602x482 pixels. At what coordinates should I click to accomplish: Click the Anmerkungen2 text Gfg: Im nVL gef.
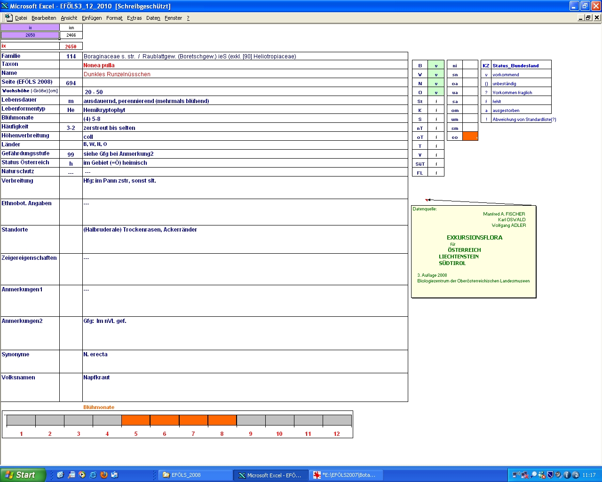[105, 321]
